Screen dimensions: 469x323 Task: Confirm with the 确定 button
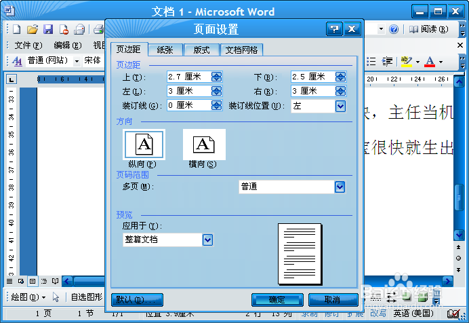[x=277, y=300]
